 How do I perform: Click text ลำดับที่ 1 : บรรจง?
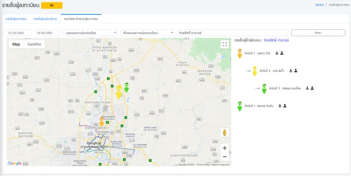tap(257, 53)
